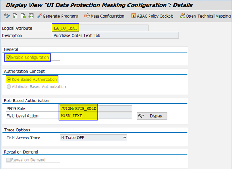Click the Display/Change pencil-glasses toolbar icon
232x169 pixels.
tap(7, 16)
